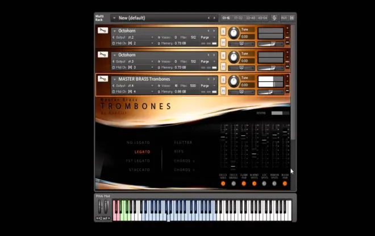Screen dimensions: 375x236
Task: Mute the Octohorn st.3 instrument
Action: pos(223,67)
